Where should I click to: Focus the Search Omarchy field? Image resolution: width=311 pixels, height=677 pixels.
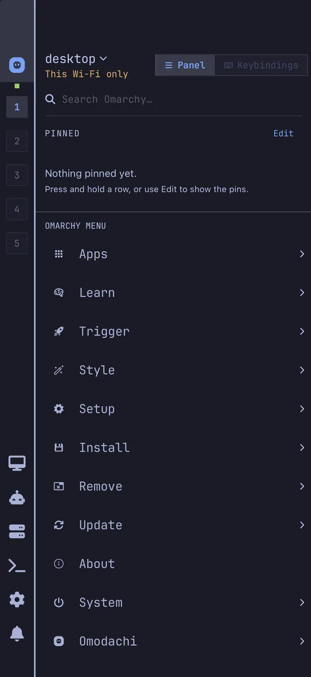(173, 99)
